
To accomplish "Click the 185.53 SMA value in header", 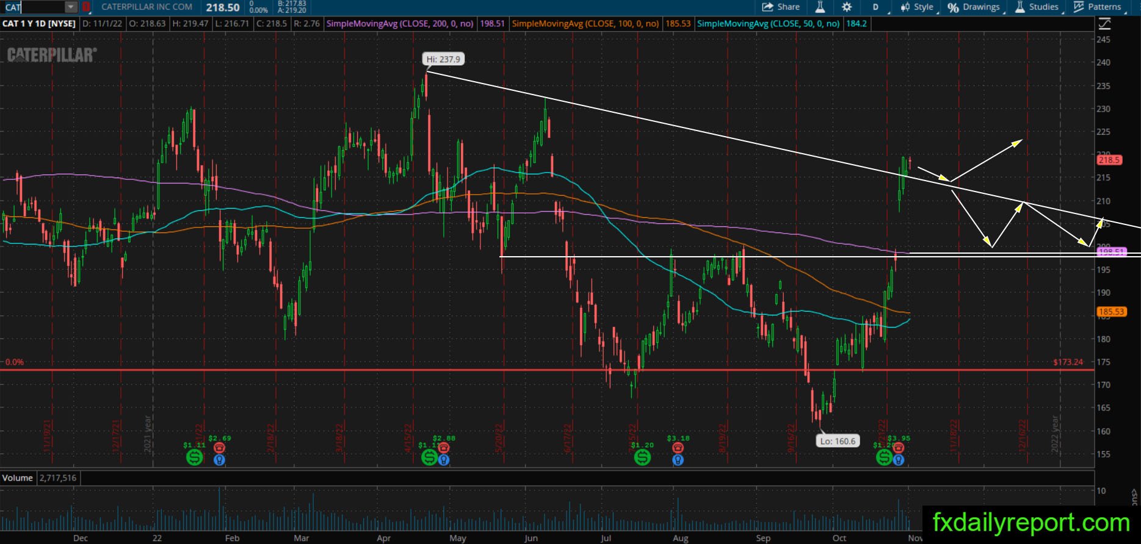I will (x=678, y=24).
